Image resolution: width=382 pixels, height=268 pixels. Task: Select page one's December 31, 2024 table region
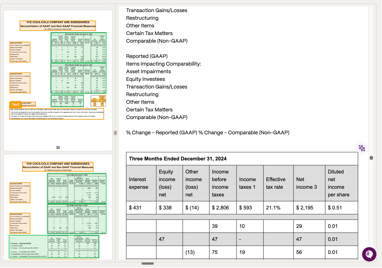(79, 47)
